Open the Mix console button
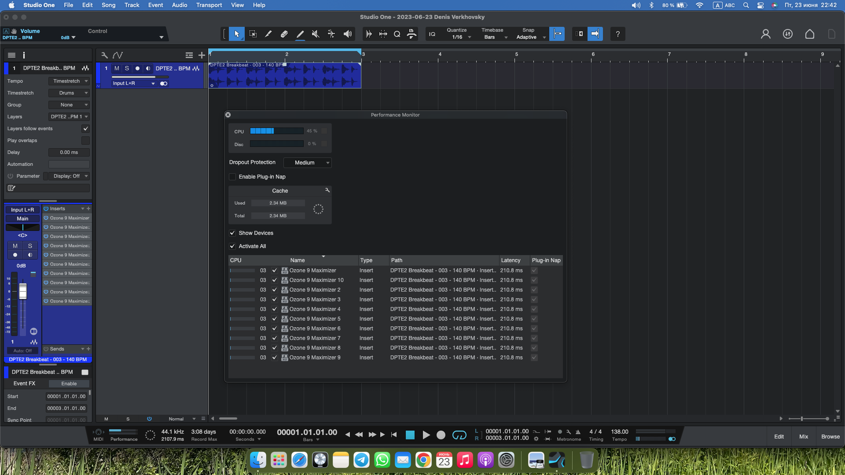845x475 pixels. [804, 437]
